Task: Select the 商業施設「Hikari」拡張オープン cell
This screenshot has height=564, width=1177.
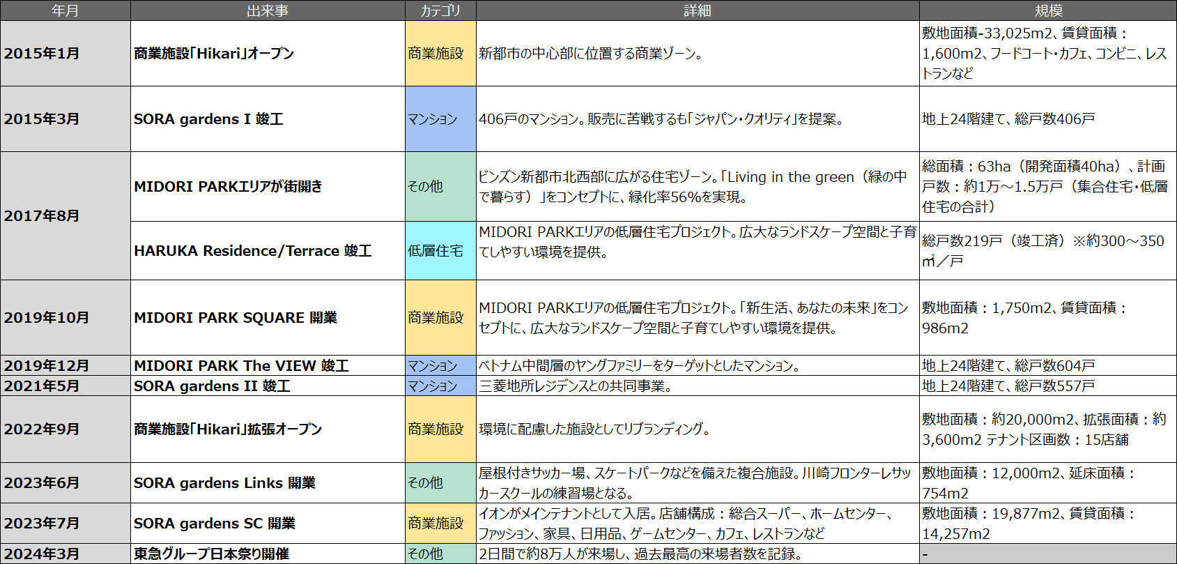Action: click(268, 429)
